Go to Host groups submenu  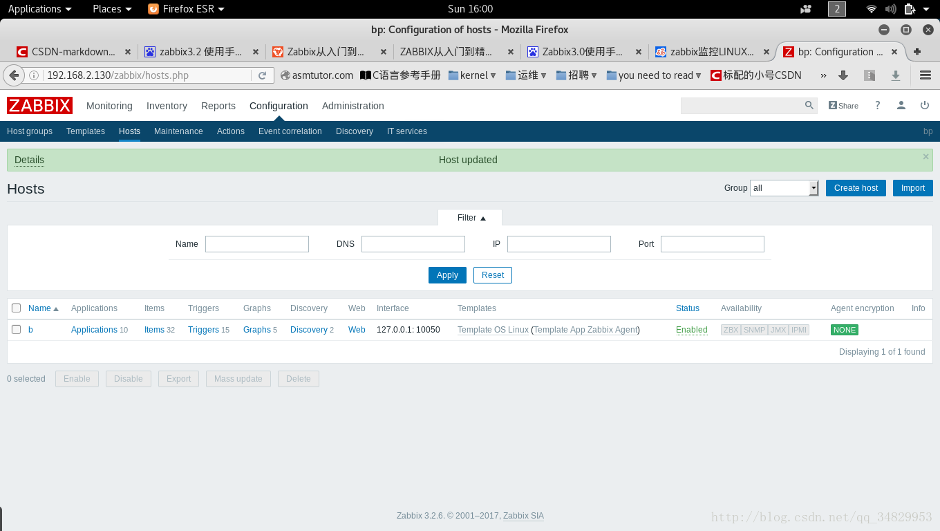(30, 131)
